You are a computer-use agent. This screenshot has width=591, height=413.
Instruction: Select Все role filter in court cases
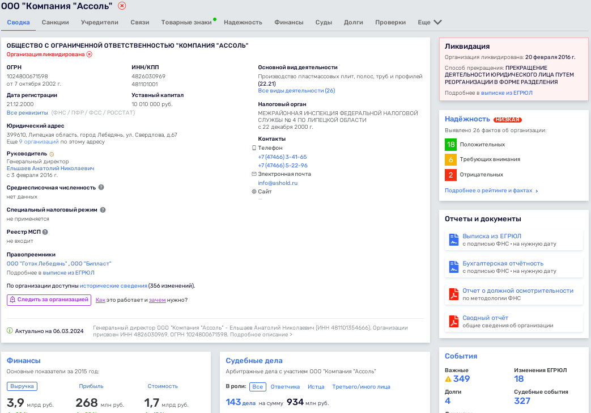(x=258, y=386)
